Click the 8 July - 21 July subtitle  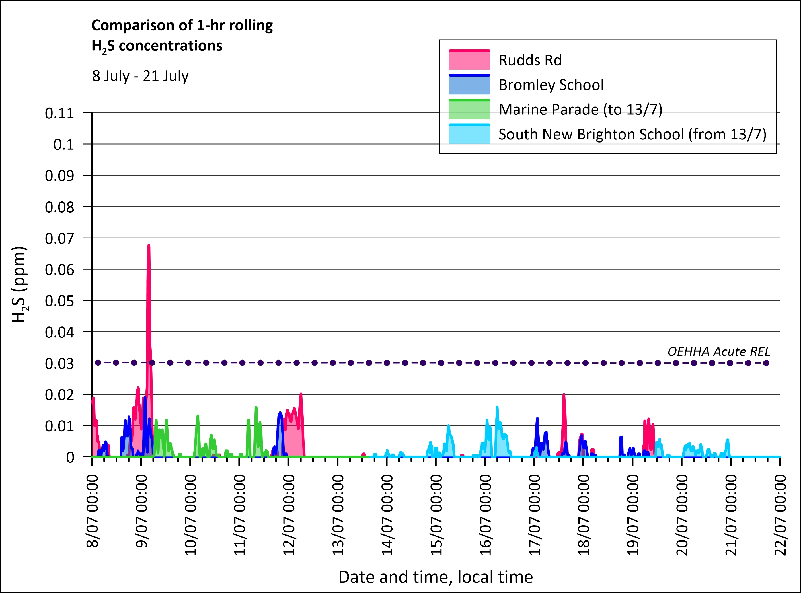(140, 76)
